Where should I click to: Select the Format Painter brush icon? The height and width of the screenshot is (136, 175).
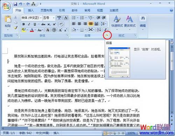pyautogui.click(x=16, y=28)
